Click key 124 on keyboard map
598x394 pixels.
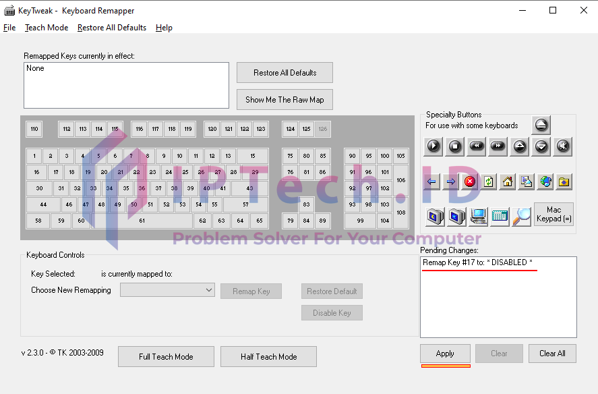(x=290, y=129)
